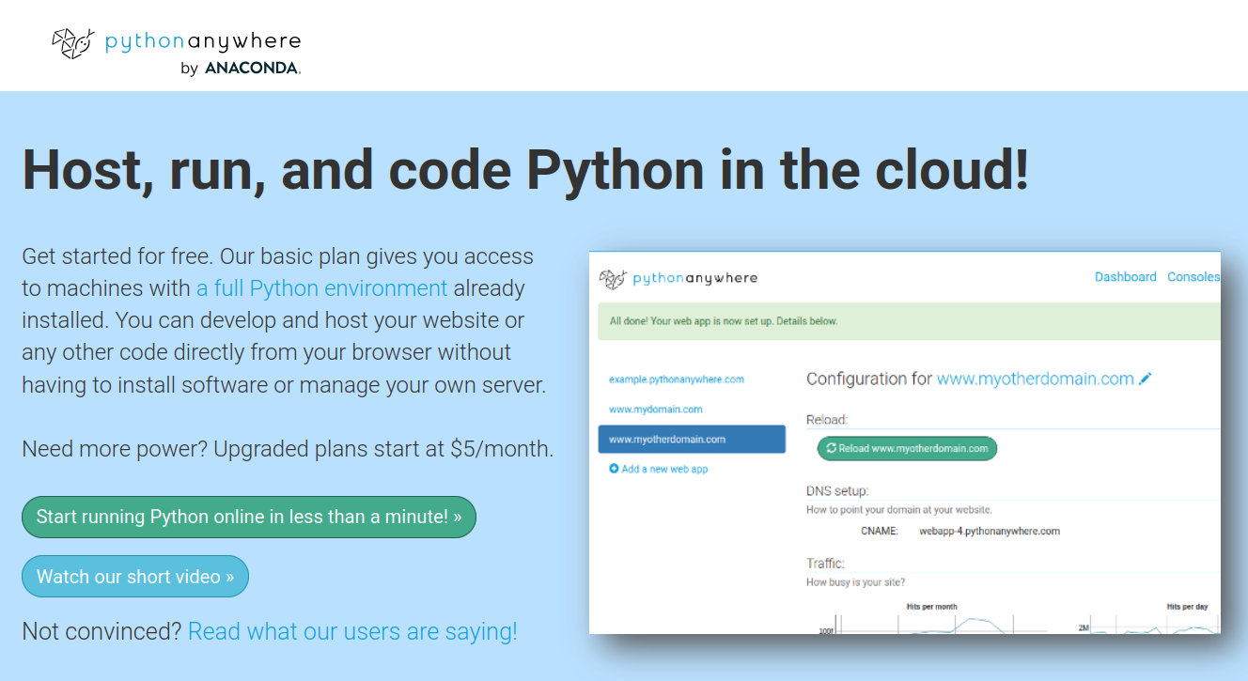Viewport: 1248px width, 681px height.
Task: Click the PythonAnywhere logo in the screenshot navbar
Action: point(679,277)
